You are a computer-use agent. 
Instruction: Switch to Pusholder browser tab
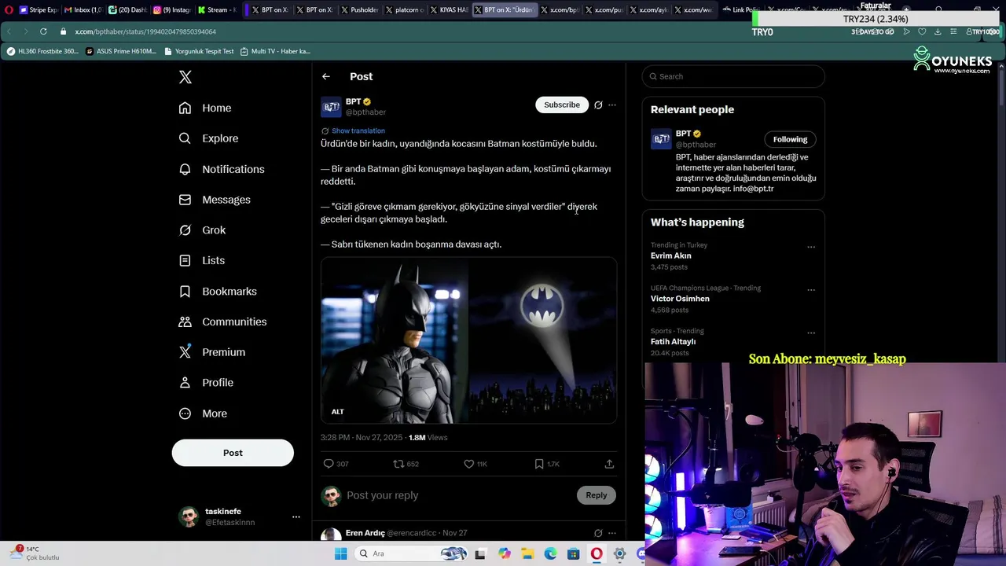[360, 10]
